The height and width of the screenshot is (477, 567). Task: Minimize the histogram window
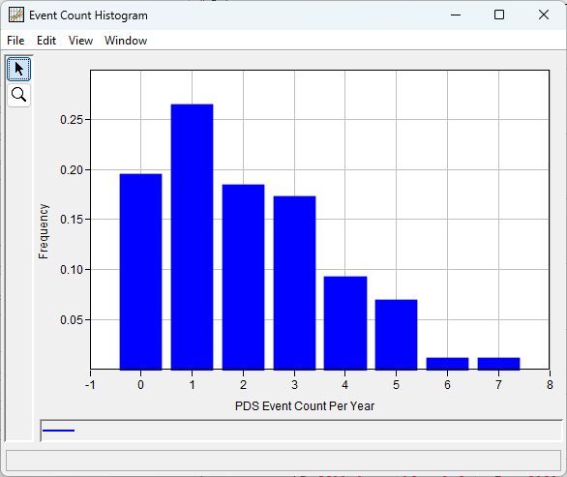[456, 15]
